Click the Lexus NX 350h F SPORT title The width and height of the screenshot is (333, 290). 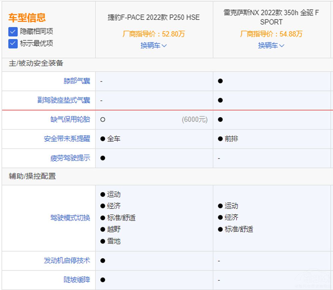pyautogui.click(x=271, y=17)
